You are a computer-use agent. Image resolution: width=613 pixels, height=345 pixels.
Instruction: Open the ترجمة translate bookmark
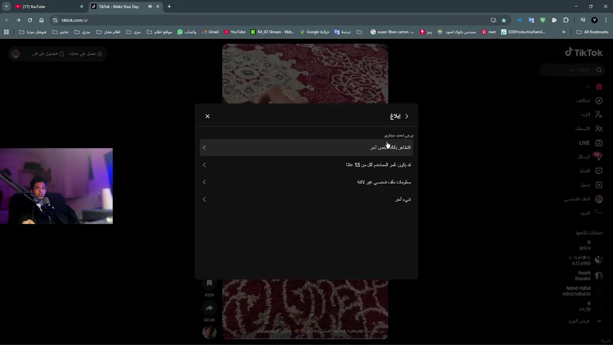(x=342, y=32)
